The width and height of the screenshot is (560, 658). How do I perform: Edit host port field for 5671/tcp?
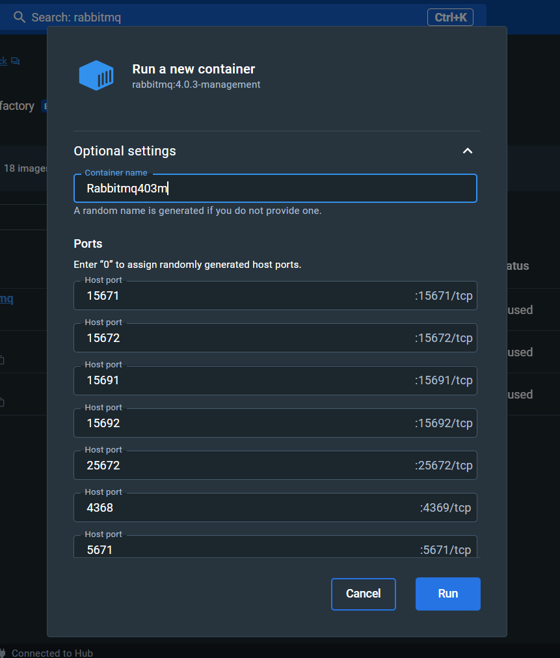[275, 547]
